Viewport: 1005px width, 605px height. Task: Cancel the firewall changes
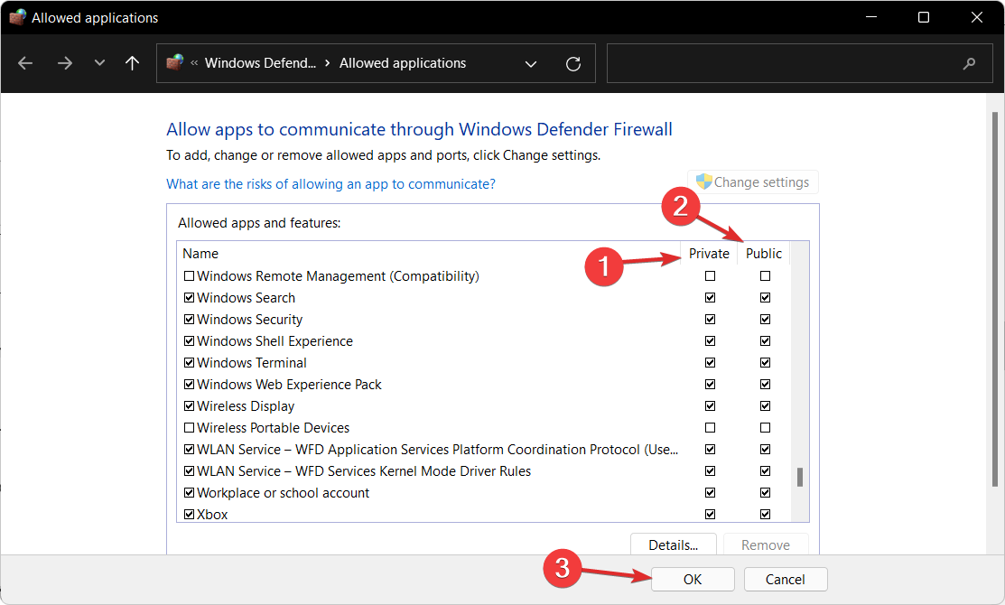point(786,580)
